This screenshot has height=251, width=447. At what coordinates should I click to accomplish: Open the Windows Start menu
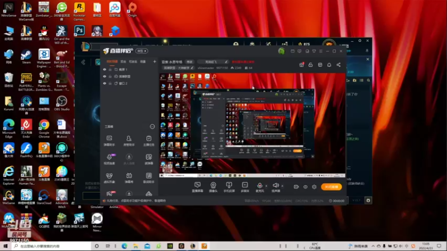coord(5,246)
